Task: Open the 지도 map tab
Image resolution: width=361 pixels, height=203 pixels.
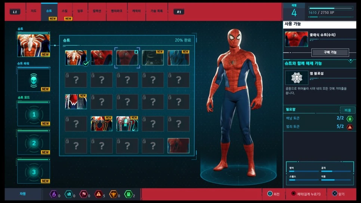Action: click(34, 11)
